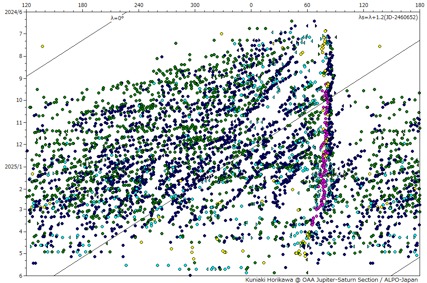
Task: Select the topmost yellow point in magenta column
Action: coord(325,31)
